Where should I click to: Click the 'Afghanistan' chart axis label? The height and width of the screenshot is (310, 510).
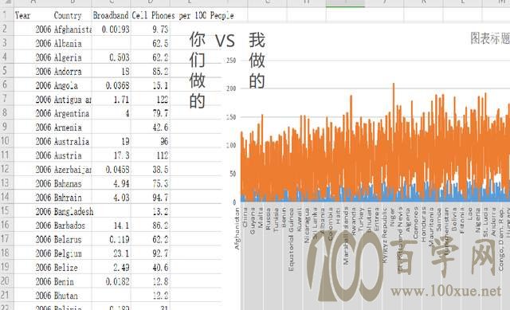[x=237, y=229]
